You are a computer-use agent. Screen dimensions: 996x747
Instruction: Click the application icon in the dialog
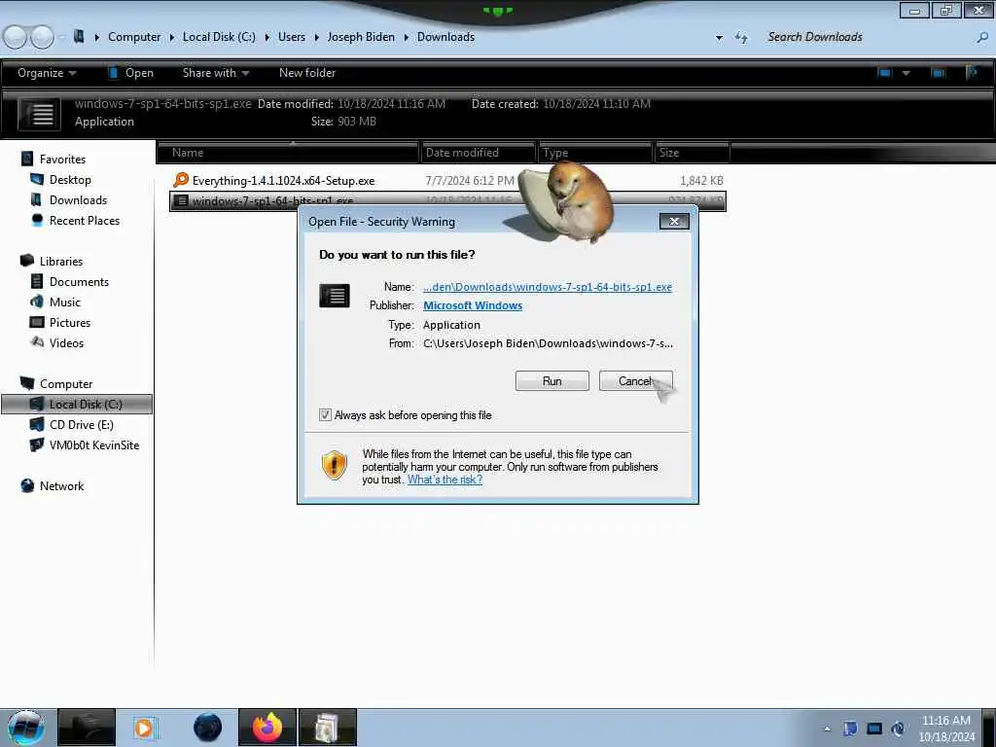(x=335, y=296)
